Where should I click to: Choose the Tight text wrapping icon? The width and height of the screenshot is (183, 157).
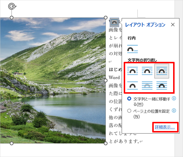point(147,71)
